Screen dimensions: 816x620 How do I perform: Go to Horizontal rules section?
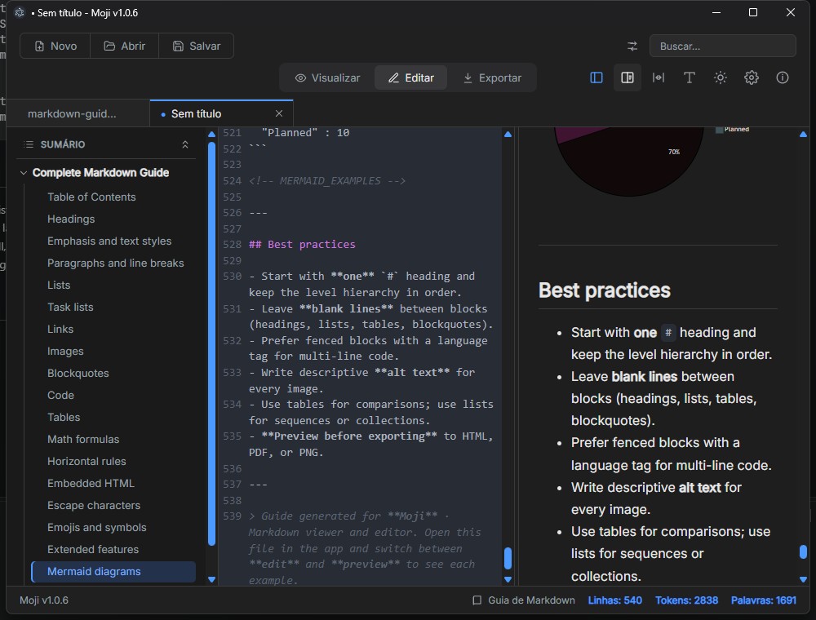tap(86, 462)
